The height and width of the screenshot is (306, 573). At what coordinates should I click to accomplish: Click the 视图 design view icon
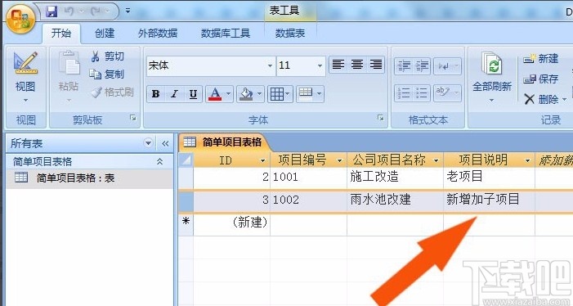25,63
